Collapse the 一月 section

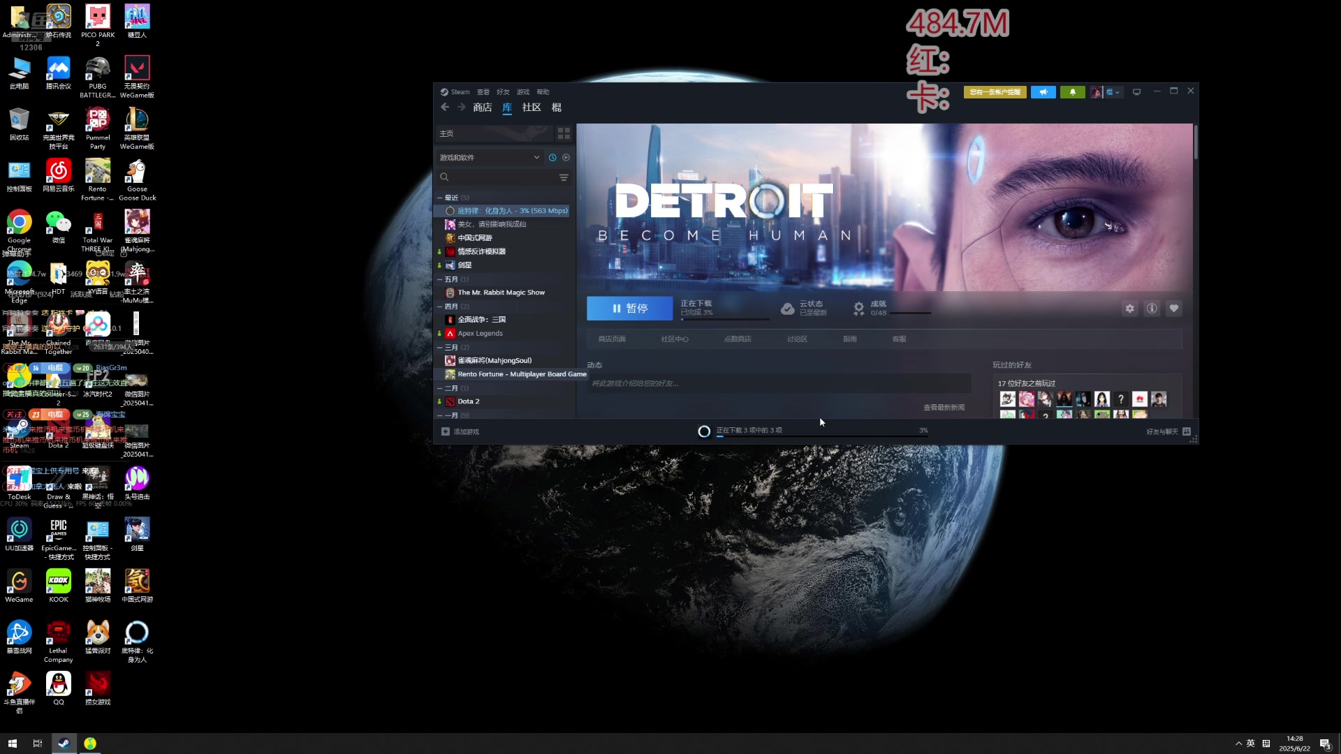click(440, 415)
